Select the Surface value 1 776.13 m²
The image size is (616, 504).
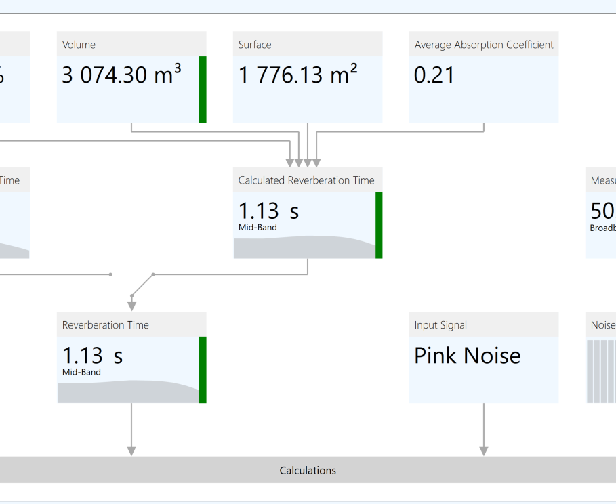click(x=298, y=75)
